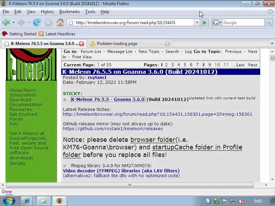275x206 pixels.
Task: Click the Stop loading button
Action: (x=48, y=23)
